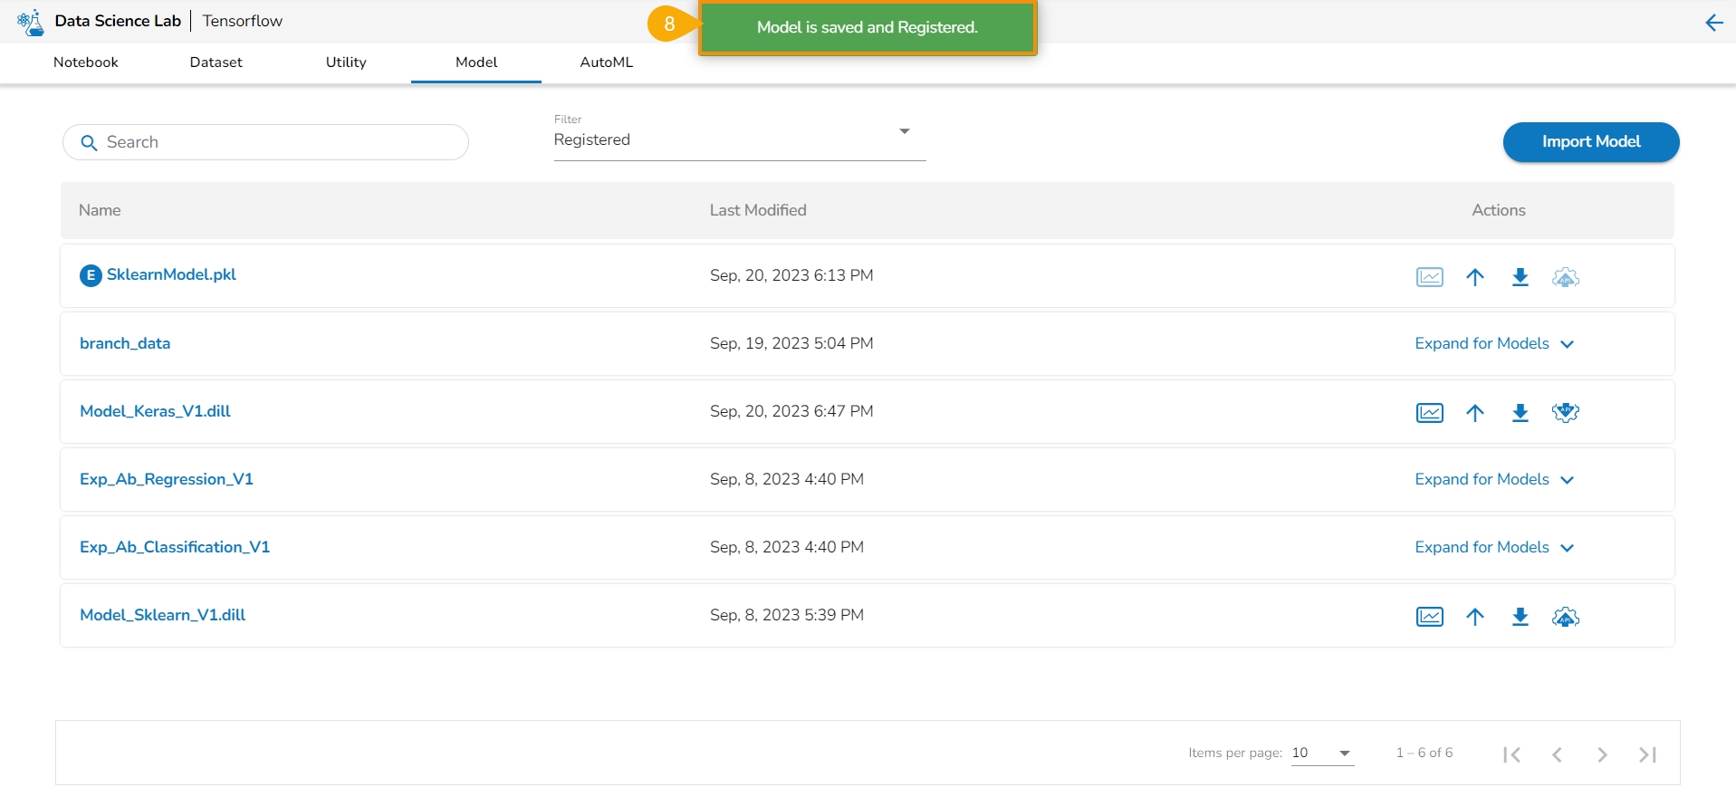Open explainer chart icon for Model_Sklearn_V1.dill
The height and width of the screenshot is (787, 1736).
click(x=1429, y=617)
